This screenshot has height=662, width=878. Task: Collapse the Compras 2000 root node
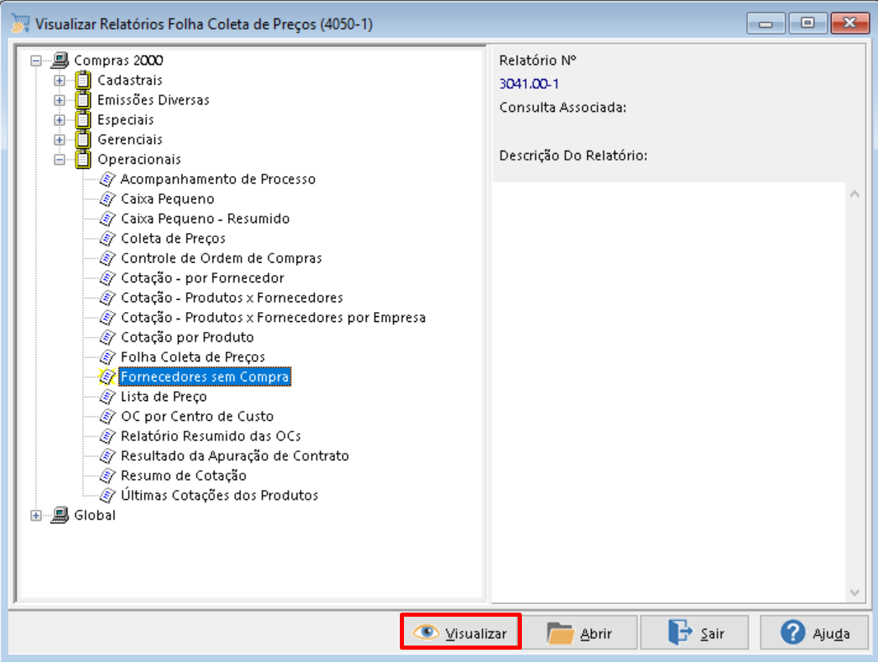[x=35, y=60]
